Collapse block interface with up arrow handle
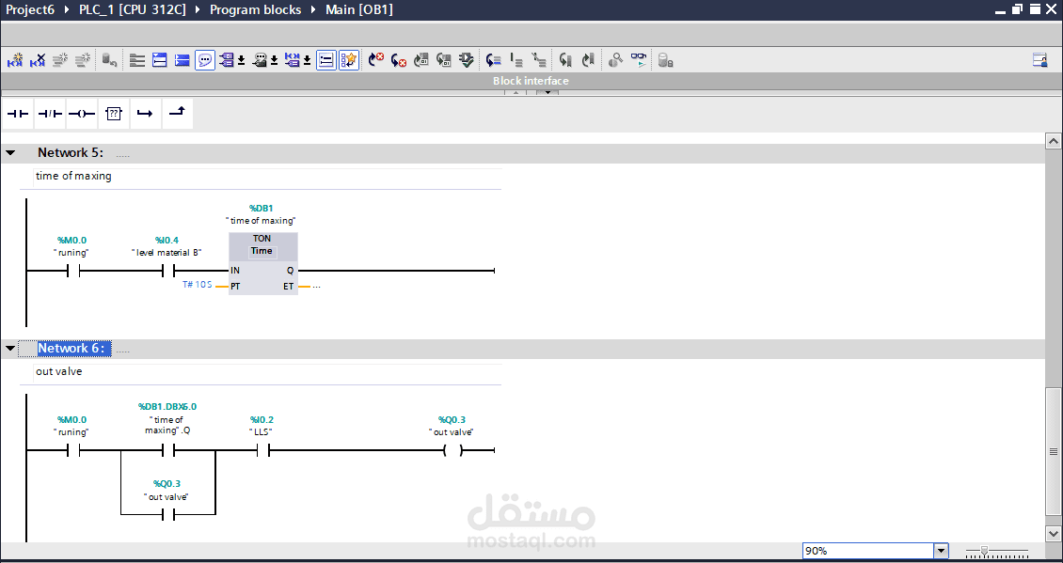The height and width of the screenshot is (563, 1063). [x=516, y=92]
